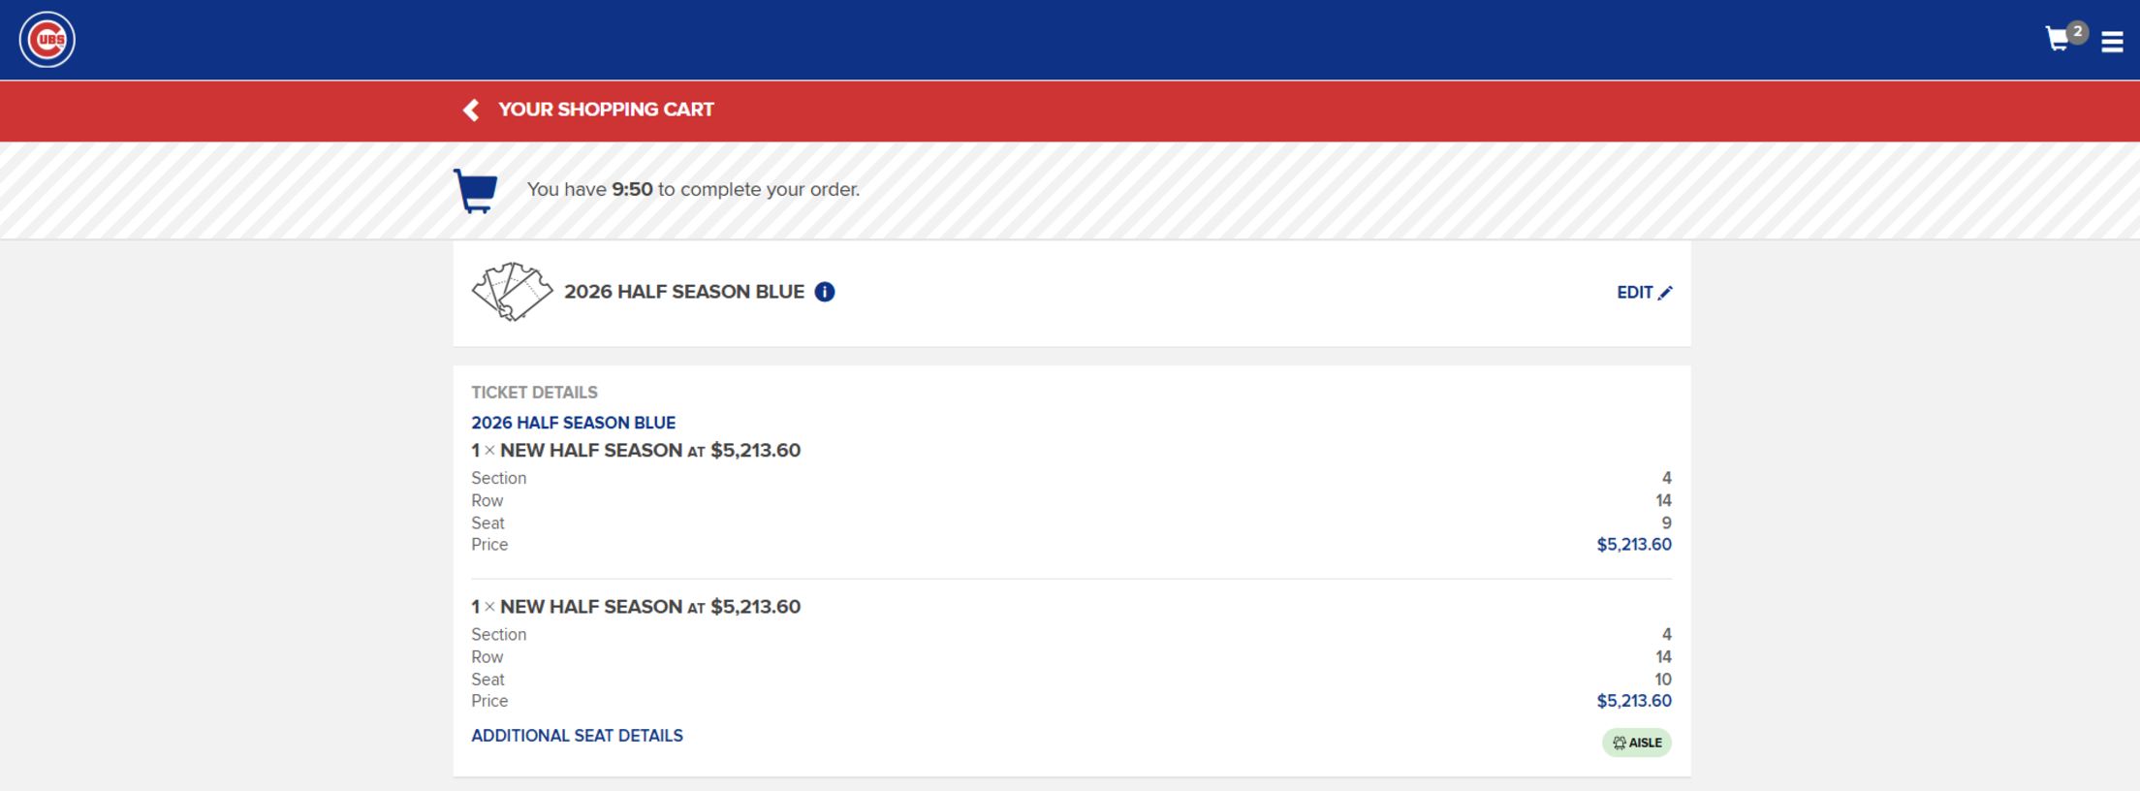Image resolution: width=2140 pixels, height=791 pixels.
Task: Click the Aisle badge
Action: tap(1636, 743)
